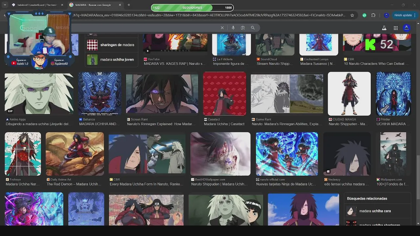Open Chrome's three-dot menu
Image resolution: width=420 pixels, height=236 pixels.
click(415, 15)
